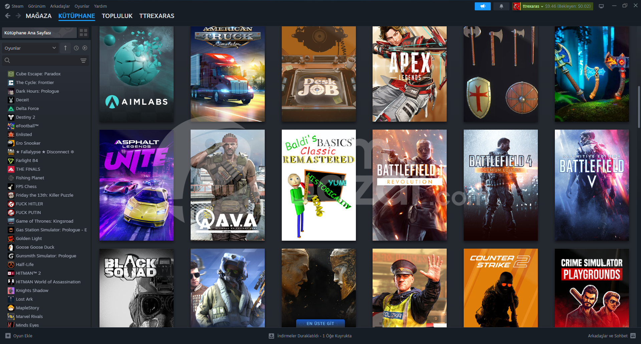This screenshot has width=641, height=344.
Task: Click the forward navigation arrow
Action: (x=18, y=16)
